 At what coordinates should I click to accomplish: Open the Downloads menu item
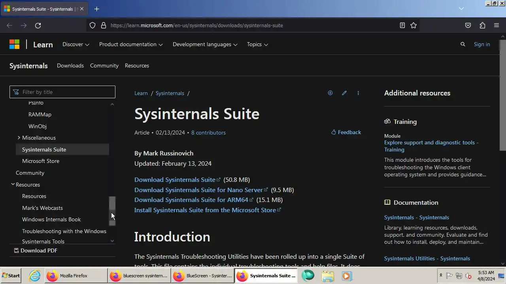pyautogui.click(x=70, y=65)
